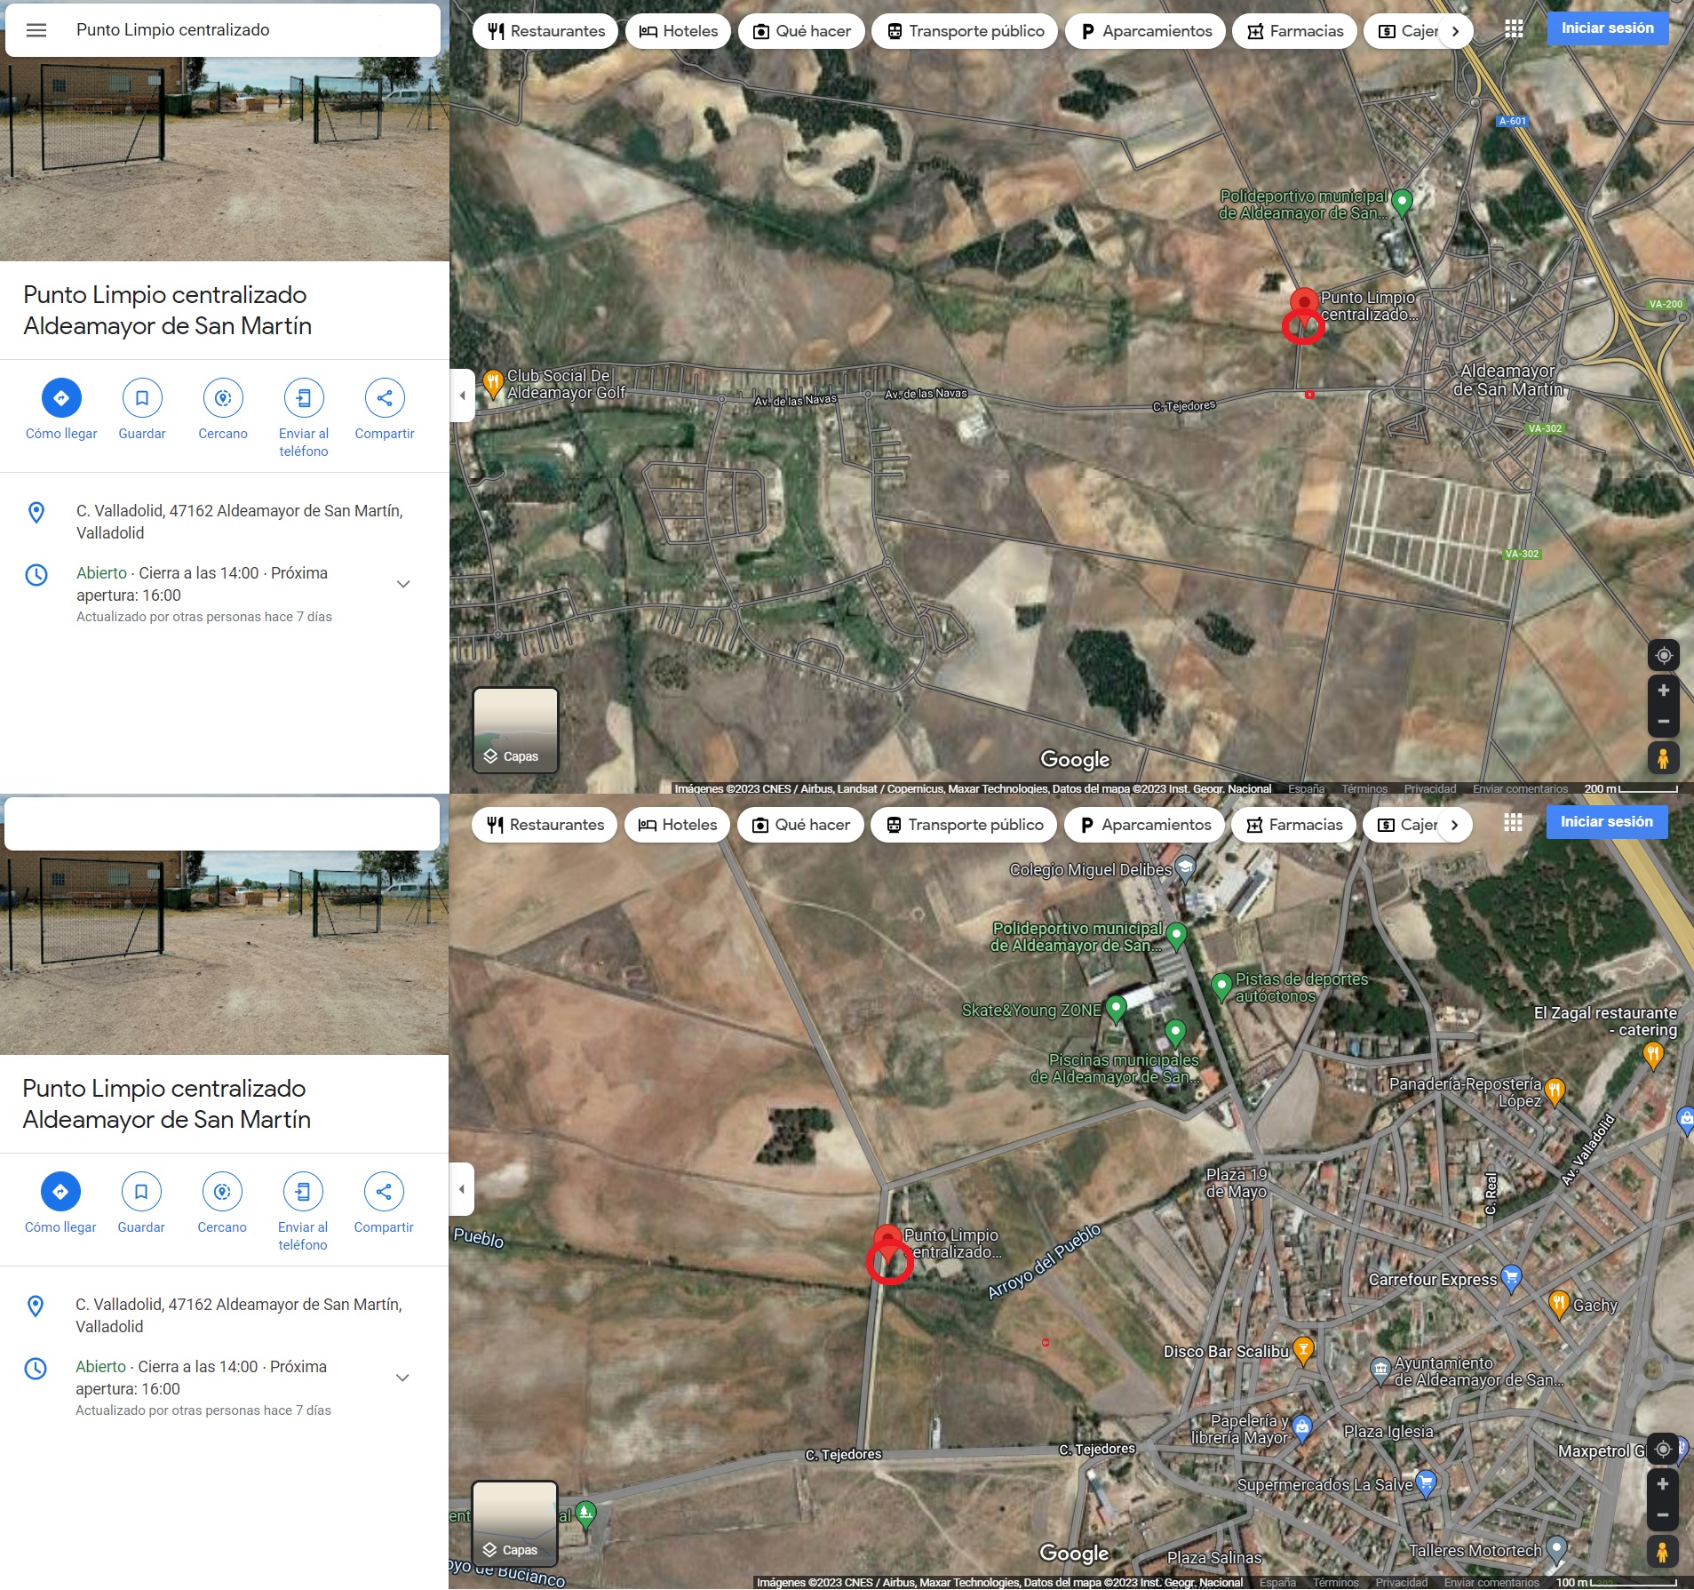Viewport: 1694px width, 1590px height.
Task: Click Guardar bookmark icon in upper panel
Action: click(142, 397)
